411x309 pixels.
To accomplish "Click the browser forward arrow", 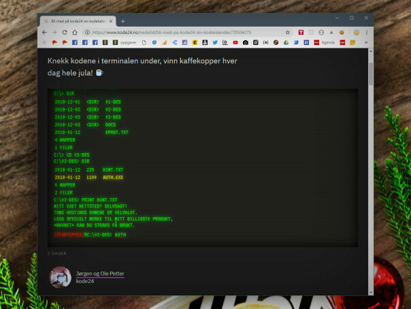I will [54, 32].
